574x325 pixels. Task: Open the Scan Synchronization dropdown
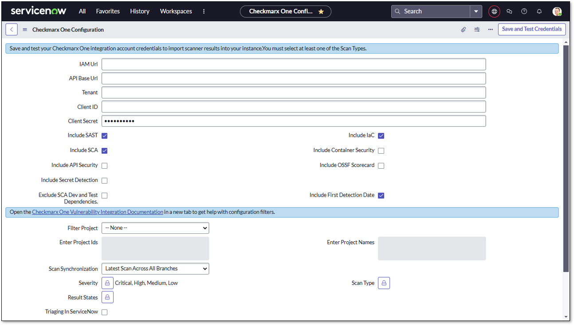click(155, 269)
